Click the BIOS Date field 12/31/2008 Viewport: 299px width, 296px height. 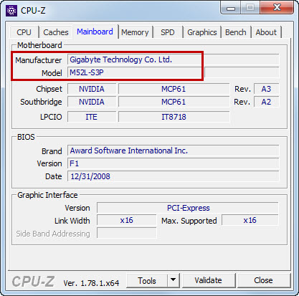coord(174,176)
